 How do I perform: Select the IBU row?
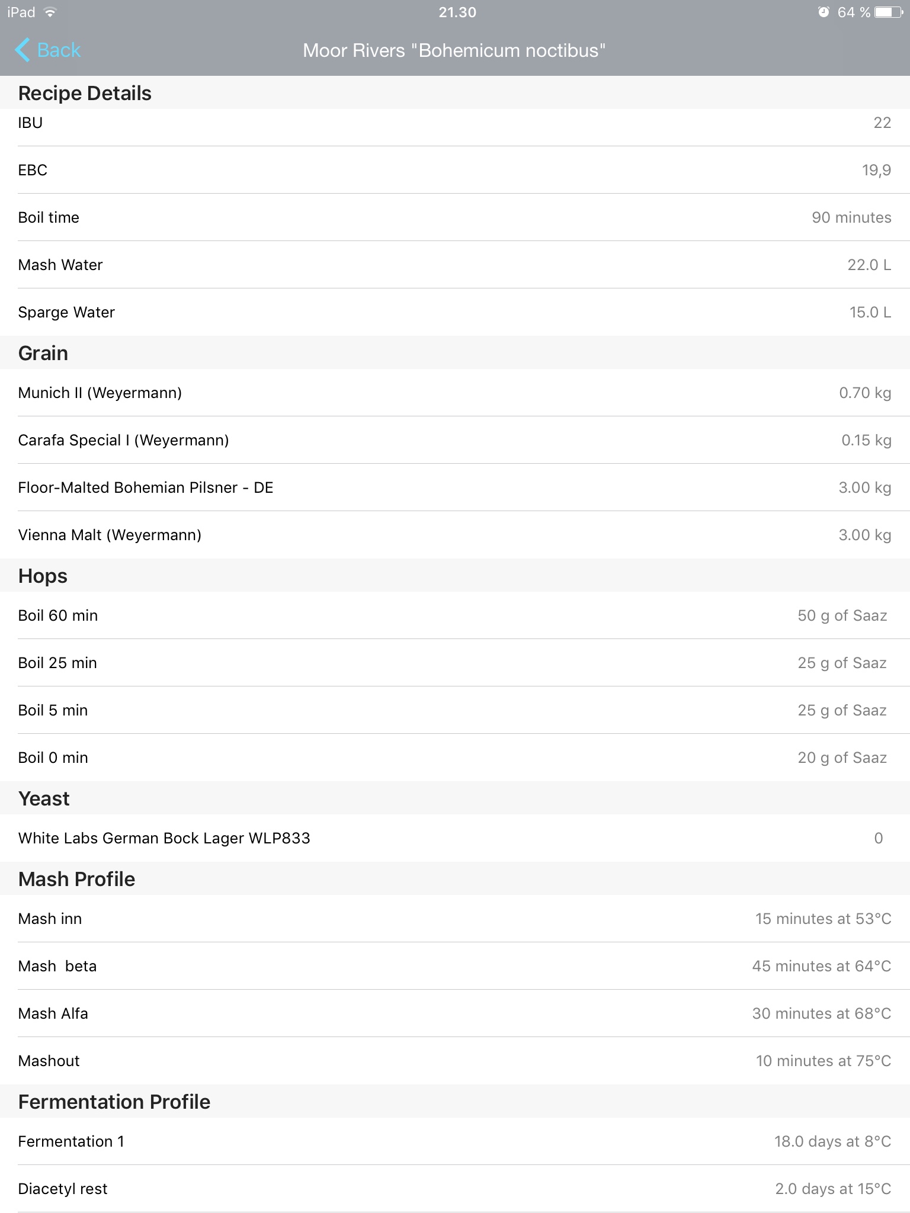(455, 123)
